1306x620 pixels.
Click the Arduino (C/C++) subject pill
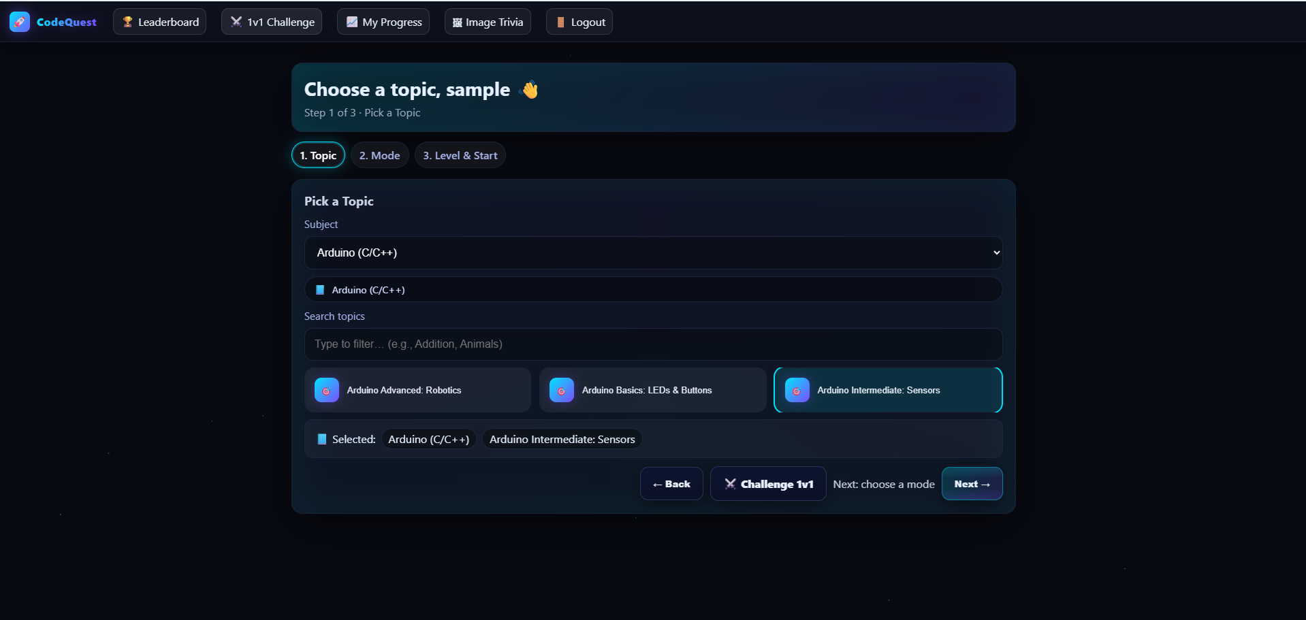[652, 289]
